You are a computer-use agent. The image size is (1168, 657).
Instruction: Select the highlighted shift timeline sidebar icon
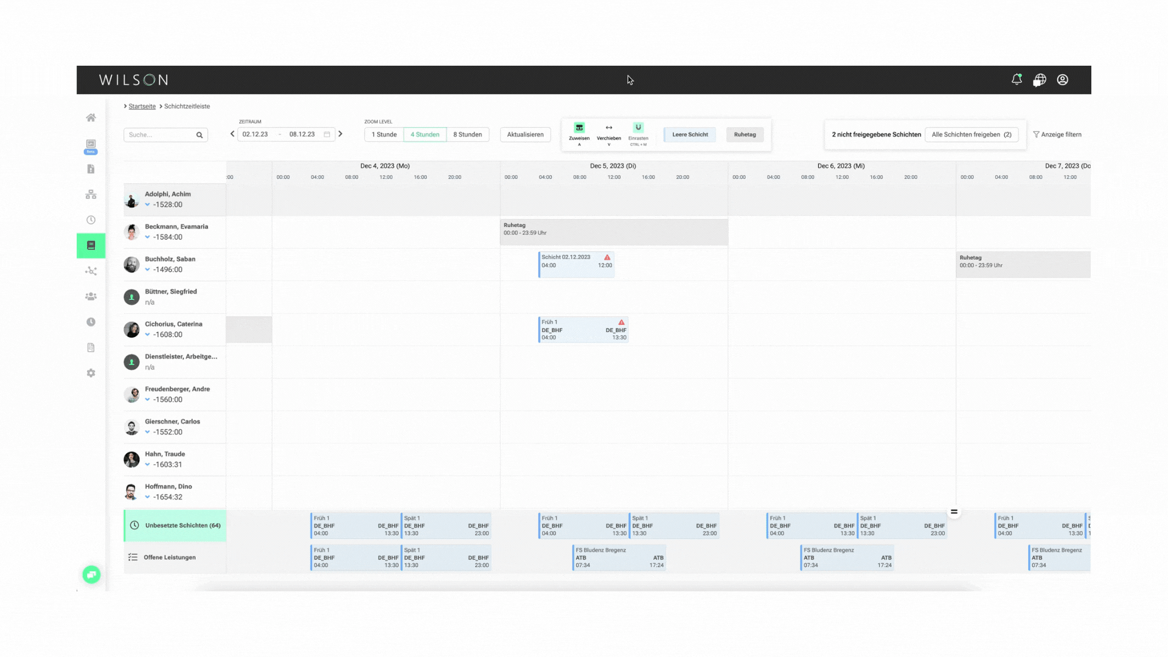pyautogui.click(x=91, y=246)
